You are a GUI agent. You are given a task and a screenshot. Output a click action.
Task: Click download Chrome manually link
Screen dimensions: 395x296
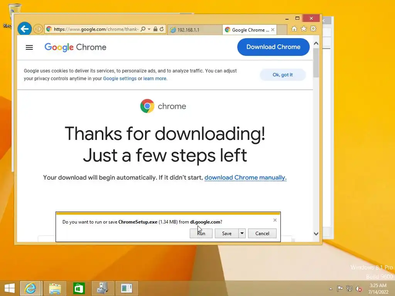[x=245, y=177]
